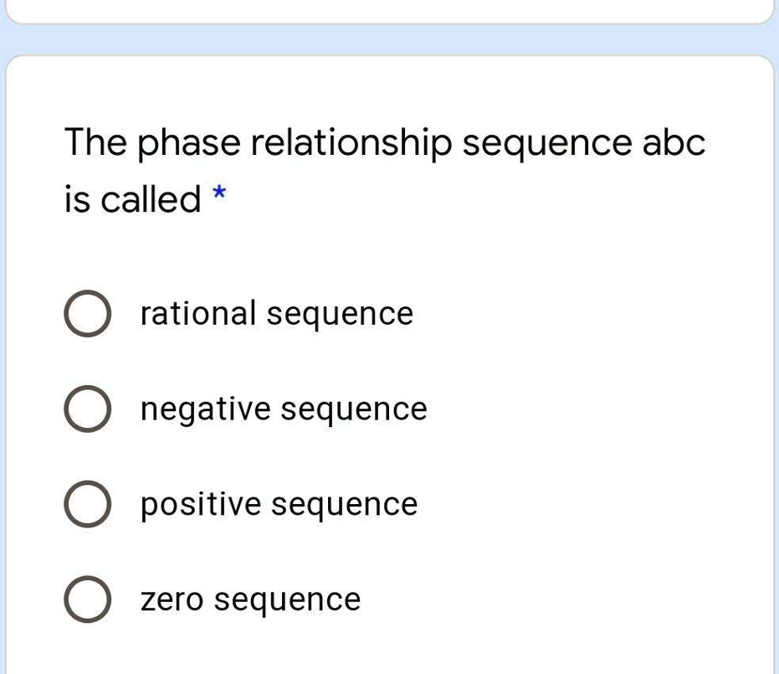779x674 pixels.
Task: Click the light blue gap between cards
Action: coord(390,39)
